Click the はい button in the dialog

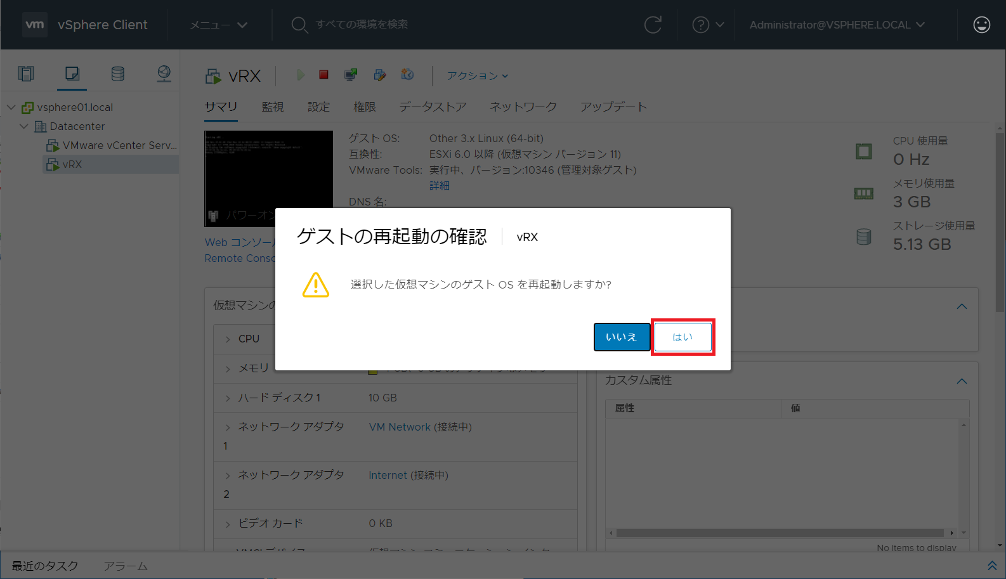pos(683,337)
